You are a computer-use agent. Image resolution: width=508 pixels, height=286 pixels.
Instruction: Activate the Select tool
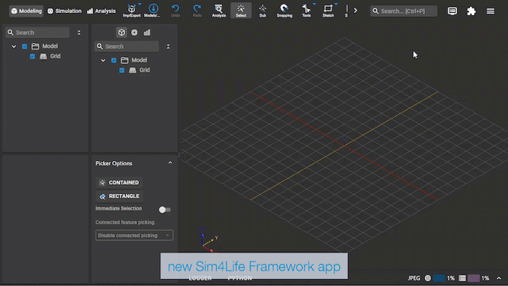click(241, 11)
